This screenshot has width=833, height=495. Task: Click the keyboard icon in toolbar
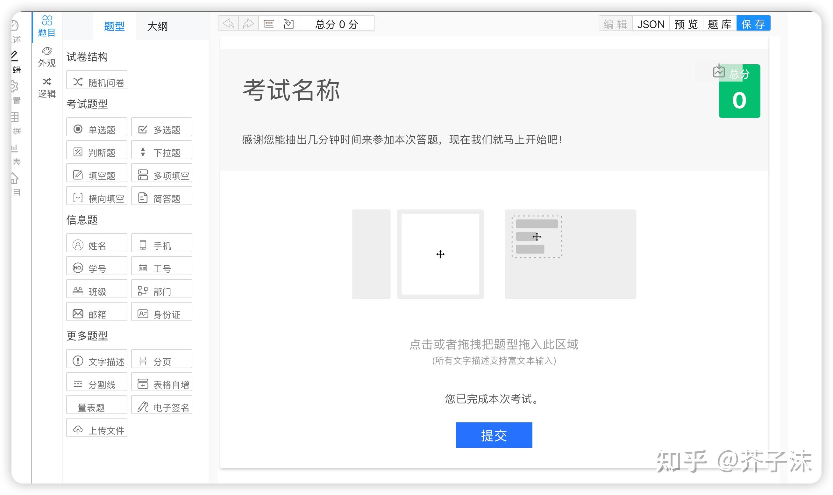[269, 24]
